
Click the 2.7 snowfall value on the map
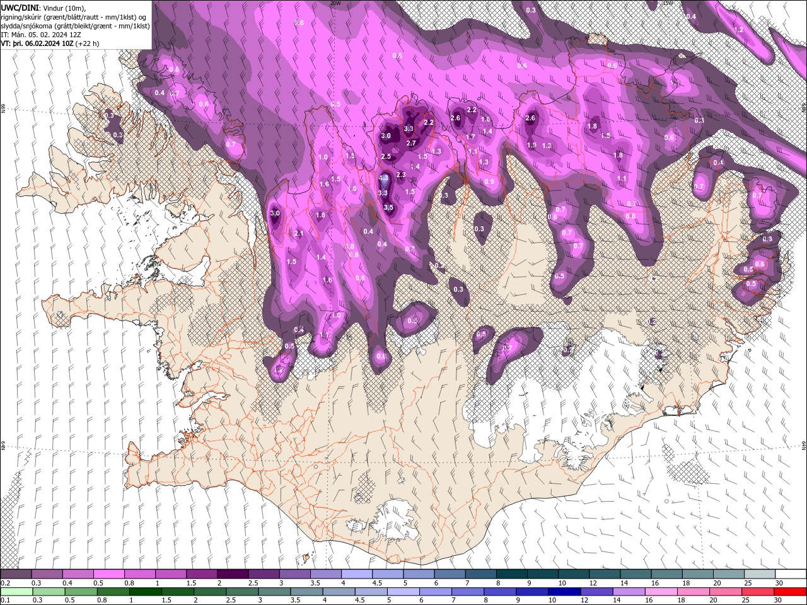coord(411,144)
